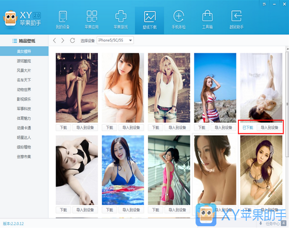Open 苹果应用 apps icon

(x=91, y=20)
